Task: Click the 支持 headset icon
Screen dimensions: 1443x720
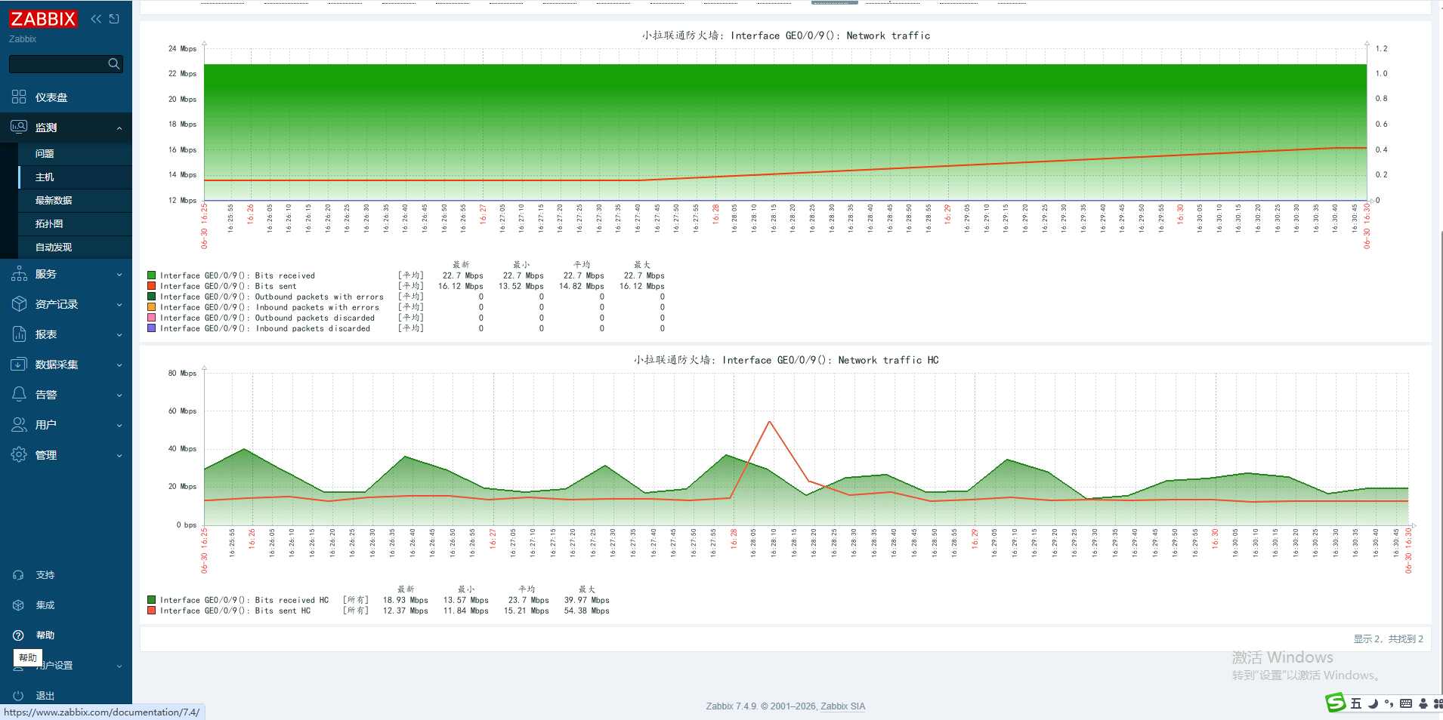Action: tap(19, 574)
